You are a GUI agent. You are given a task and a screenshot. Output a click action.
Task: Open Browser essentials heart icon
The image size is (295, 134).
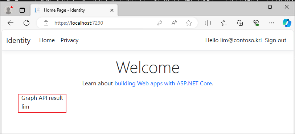coord(256,23)
